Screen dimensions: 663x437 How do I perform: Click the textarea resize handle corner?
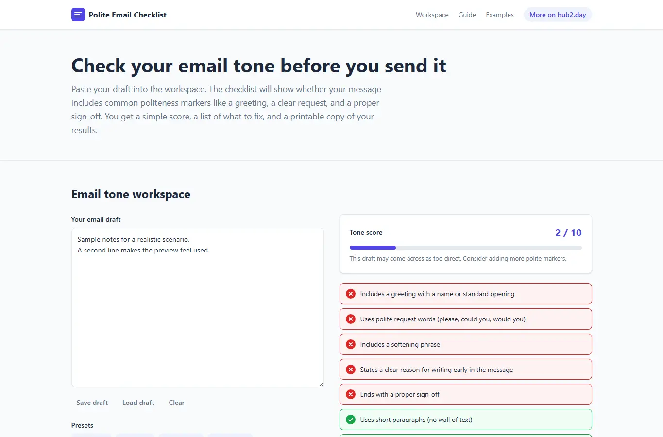coord(321,384)
